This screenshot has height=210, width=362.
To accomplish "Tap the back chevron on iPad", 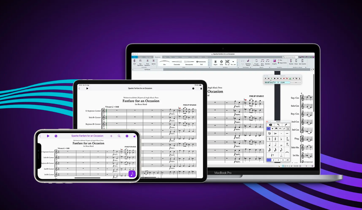I will (x=79, y=88).
